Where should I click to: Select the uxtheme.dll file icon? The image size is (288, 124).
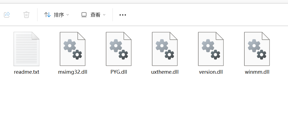click(165, 49)
